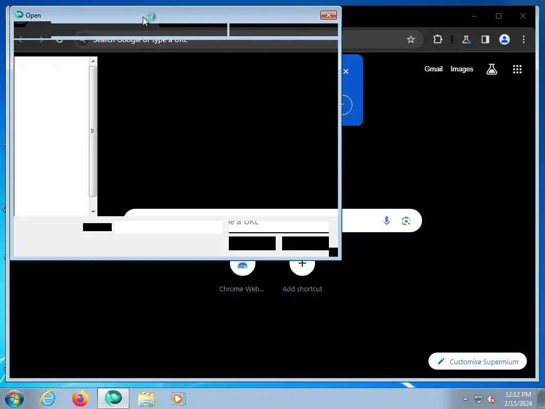
Task: Open Windows Media Player from taskbar
Action: coord(179,398)
